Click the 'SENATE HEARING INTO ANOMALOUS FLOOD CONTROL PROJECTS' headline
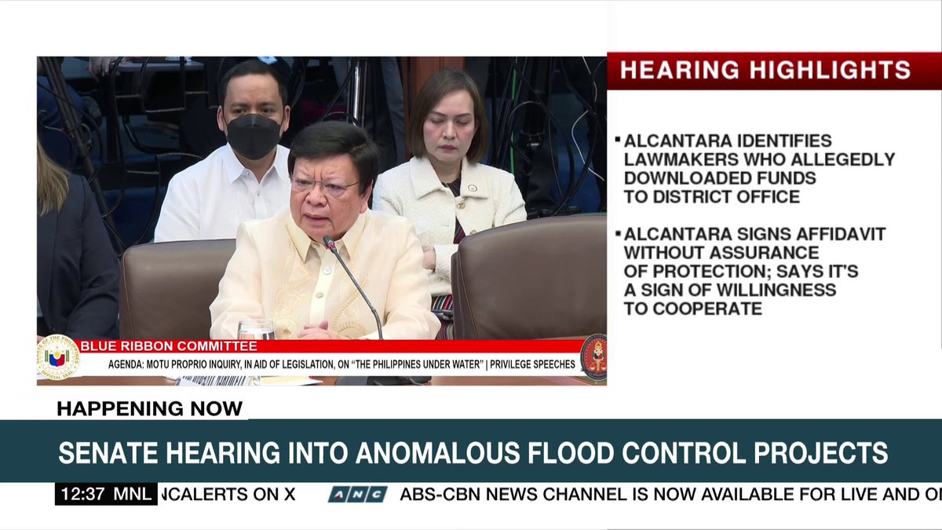 pos(473,452)
